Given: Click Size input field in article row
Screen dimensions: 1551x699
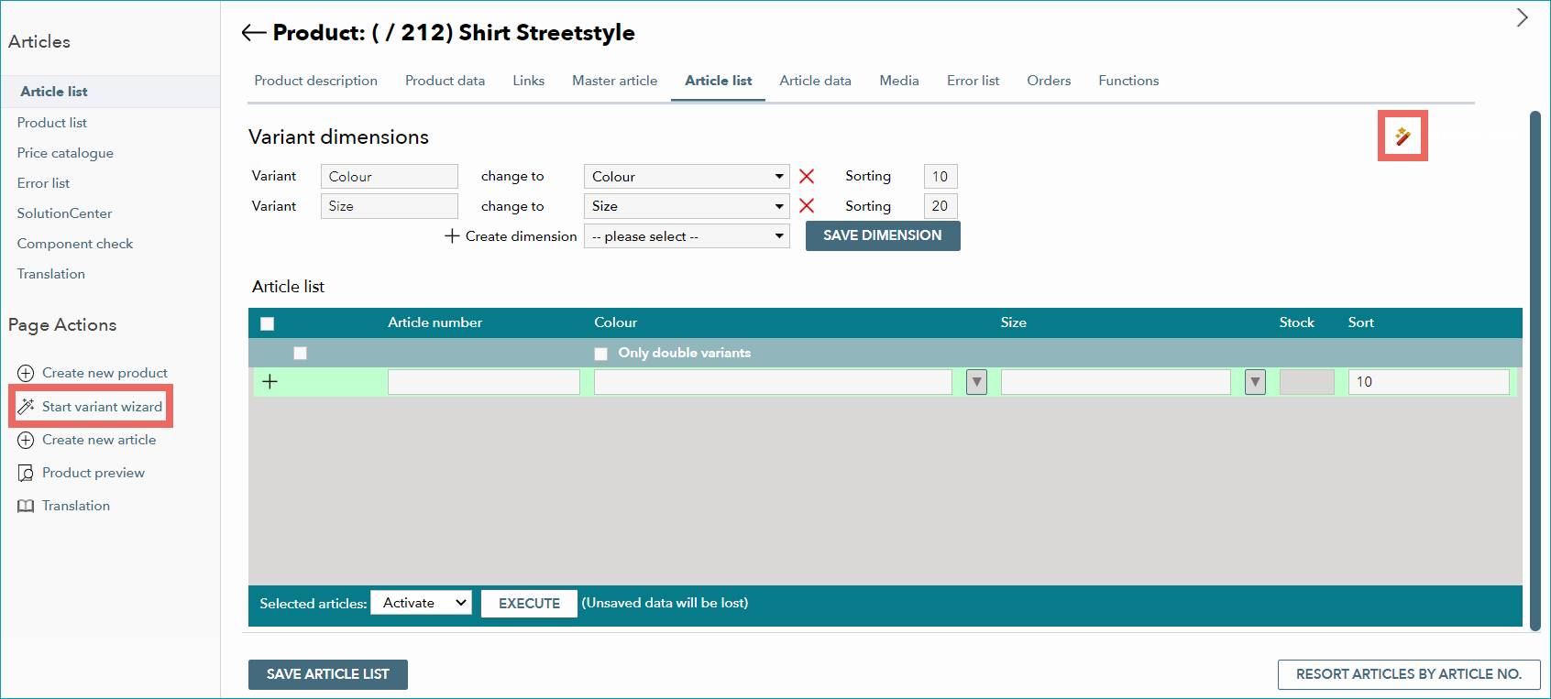Looking at the screenshot, I should click(x=1116, y=382).
